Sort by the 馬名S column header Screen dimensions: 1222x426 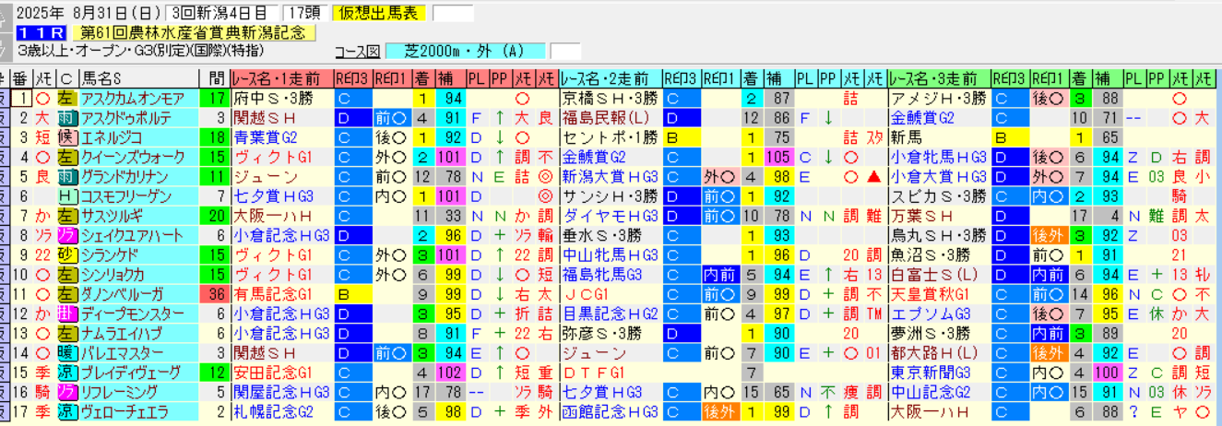[140, 78]
